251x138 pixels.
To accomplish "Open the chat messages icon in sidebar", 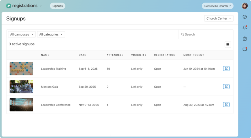I will 245,49.
